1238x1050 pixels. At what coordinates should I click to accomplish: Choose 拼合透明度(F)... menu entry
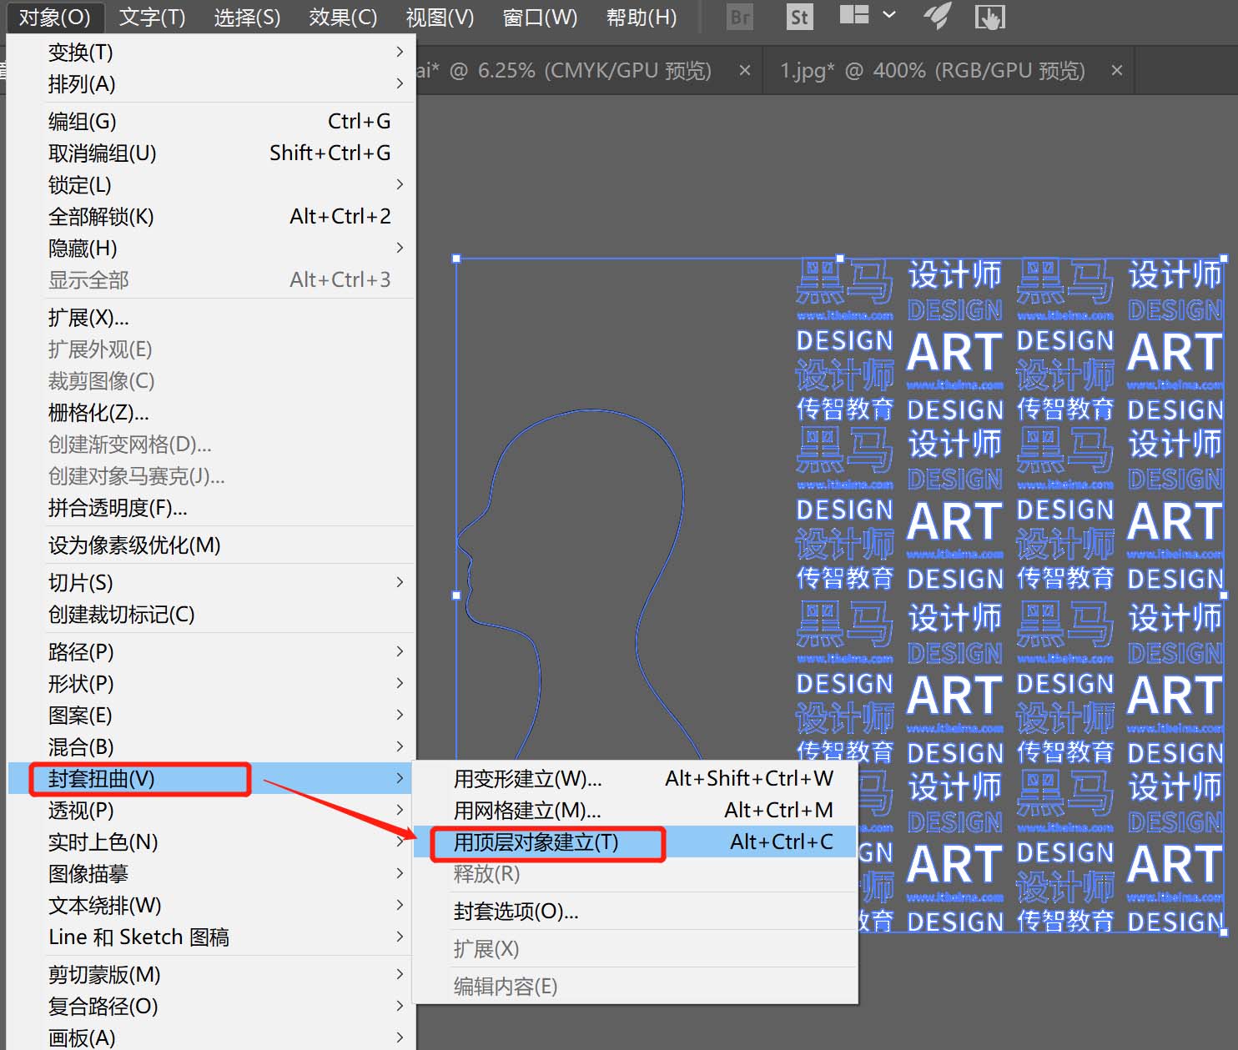coord(211,507)
